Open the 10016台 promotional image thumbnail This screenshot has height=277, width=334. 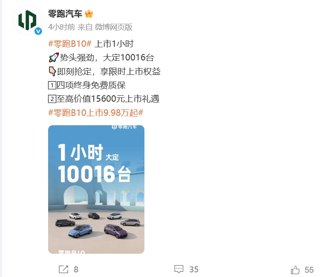click(96, 189)
